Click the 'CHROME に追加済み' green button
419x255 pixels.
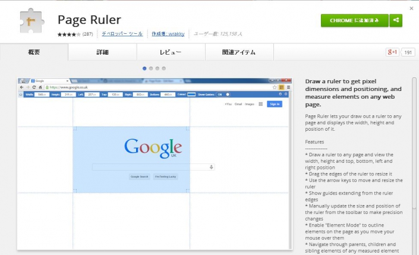pyautogui.click(x=355, y=20)
